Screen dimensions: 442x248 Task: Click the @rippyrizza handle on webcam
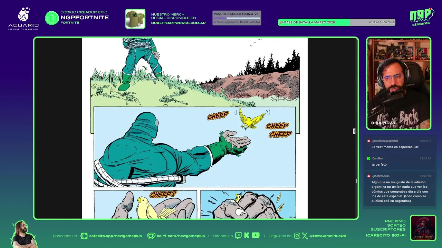(x=383, y=123)
